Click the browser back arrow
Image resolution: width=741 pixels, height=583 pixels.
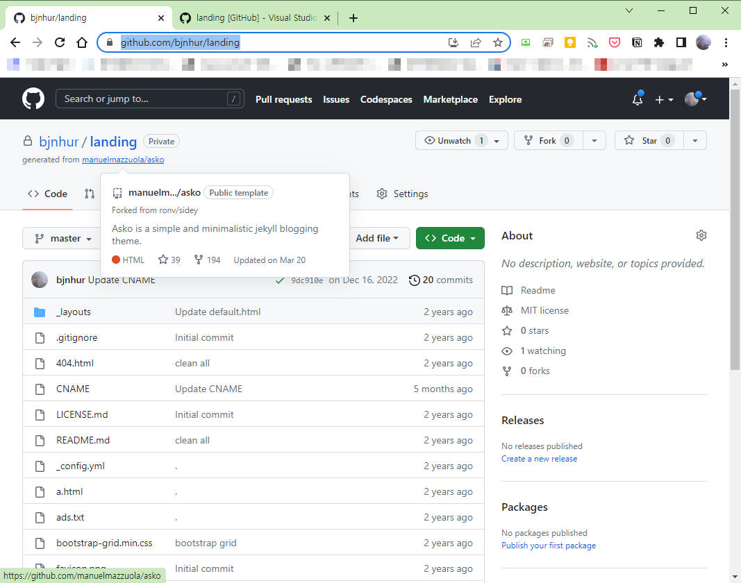point(15,42)
